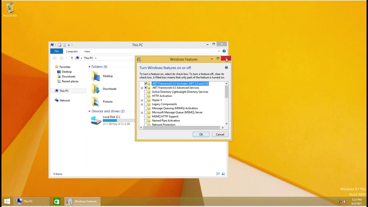Select Network in the navigation pane
The image size is (368, 207).
tap(65, 100)
